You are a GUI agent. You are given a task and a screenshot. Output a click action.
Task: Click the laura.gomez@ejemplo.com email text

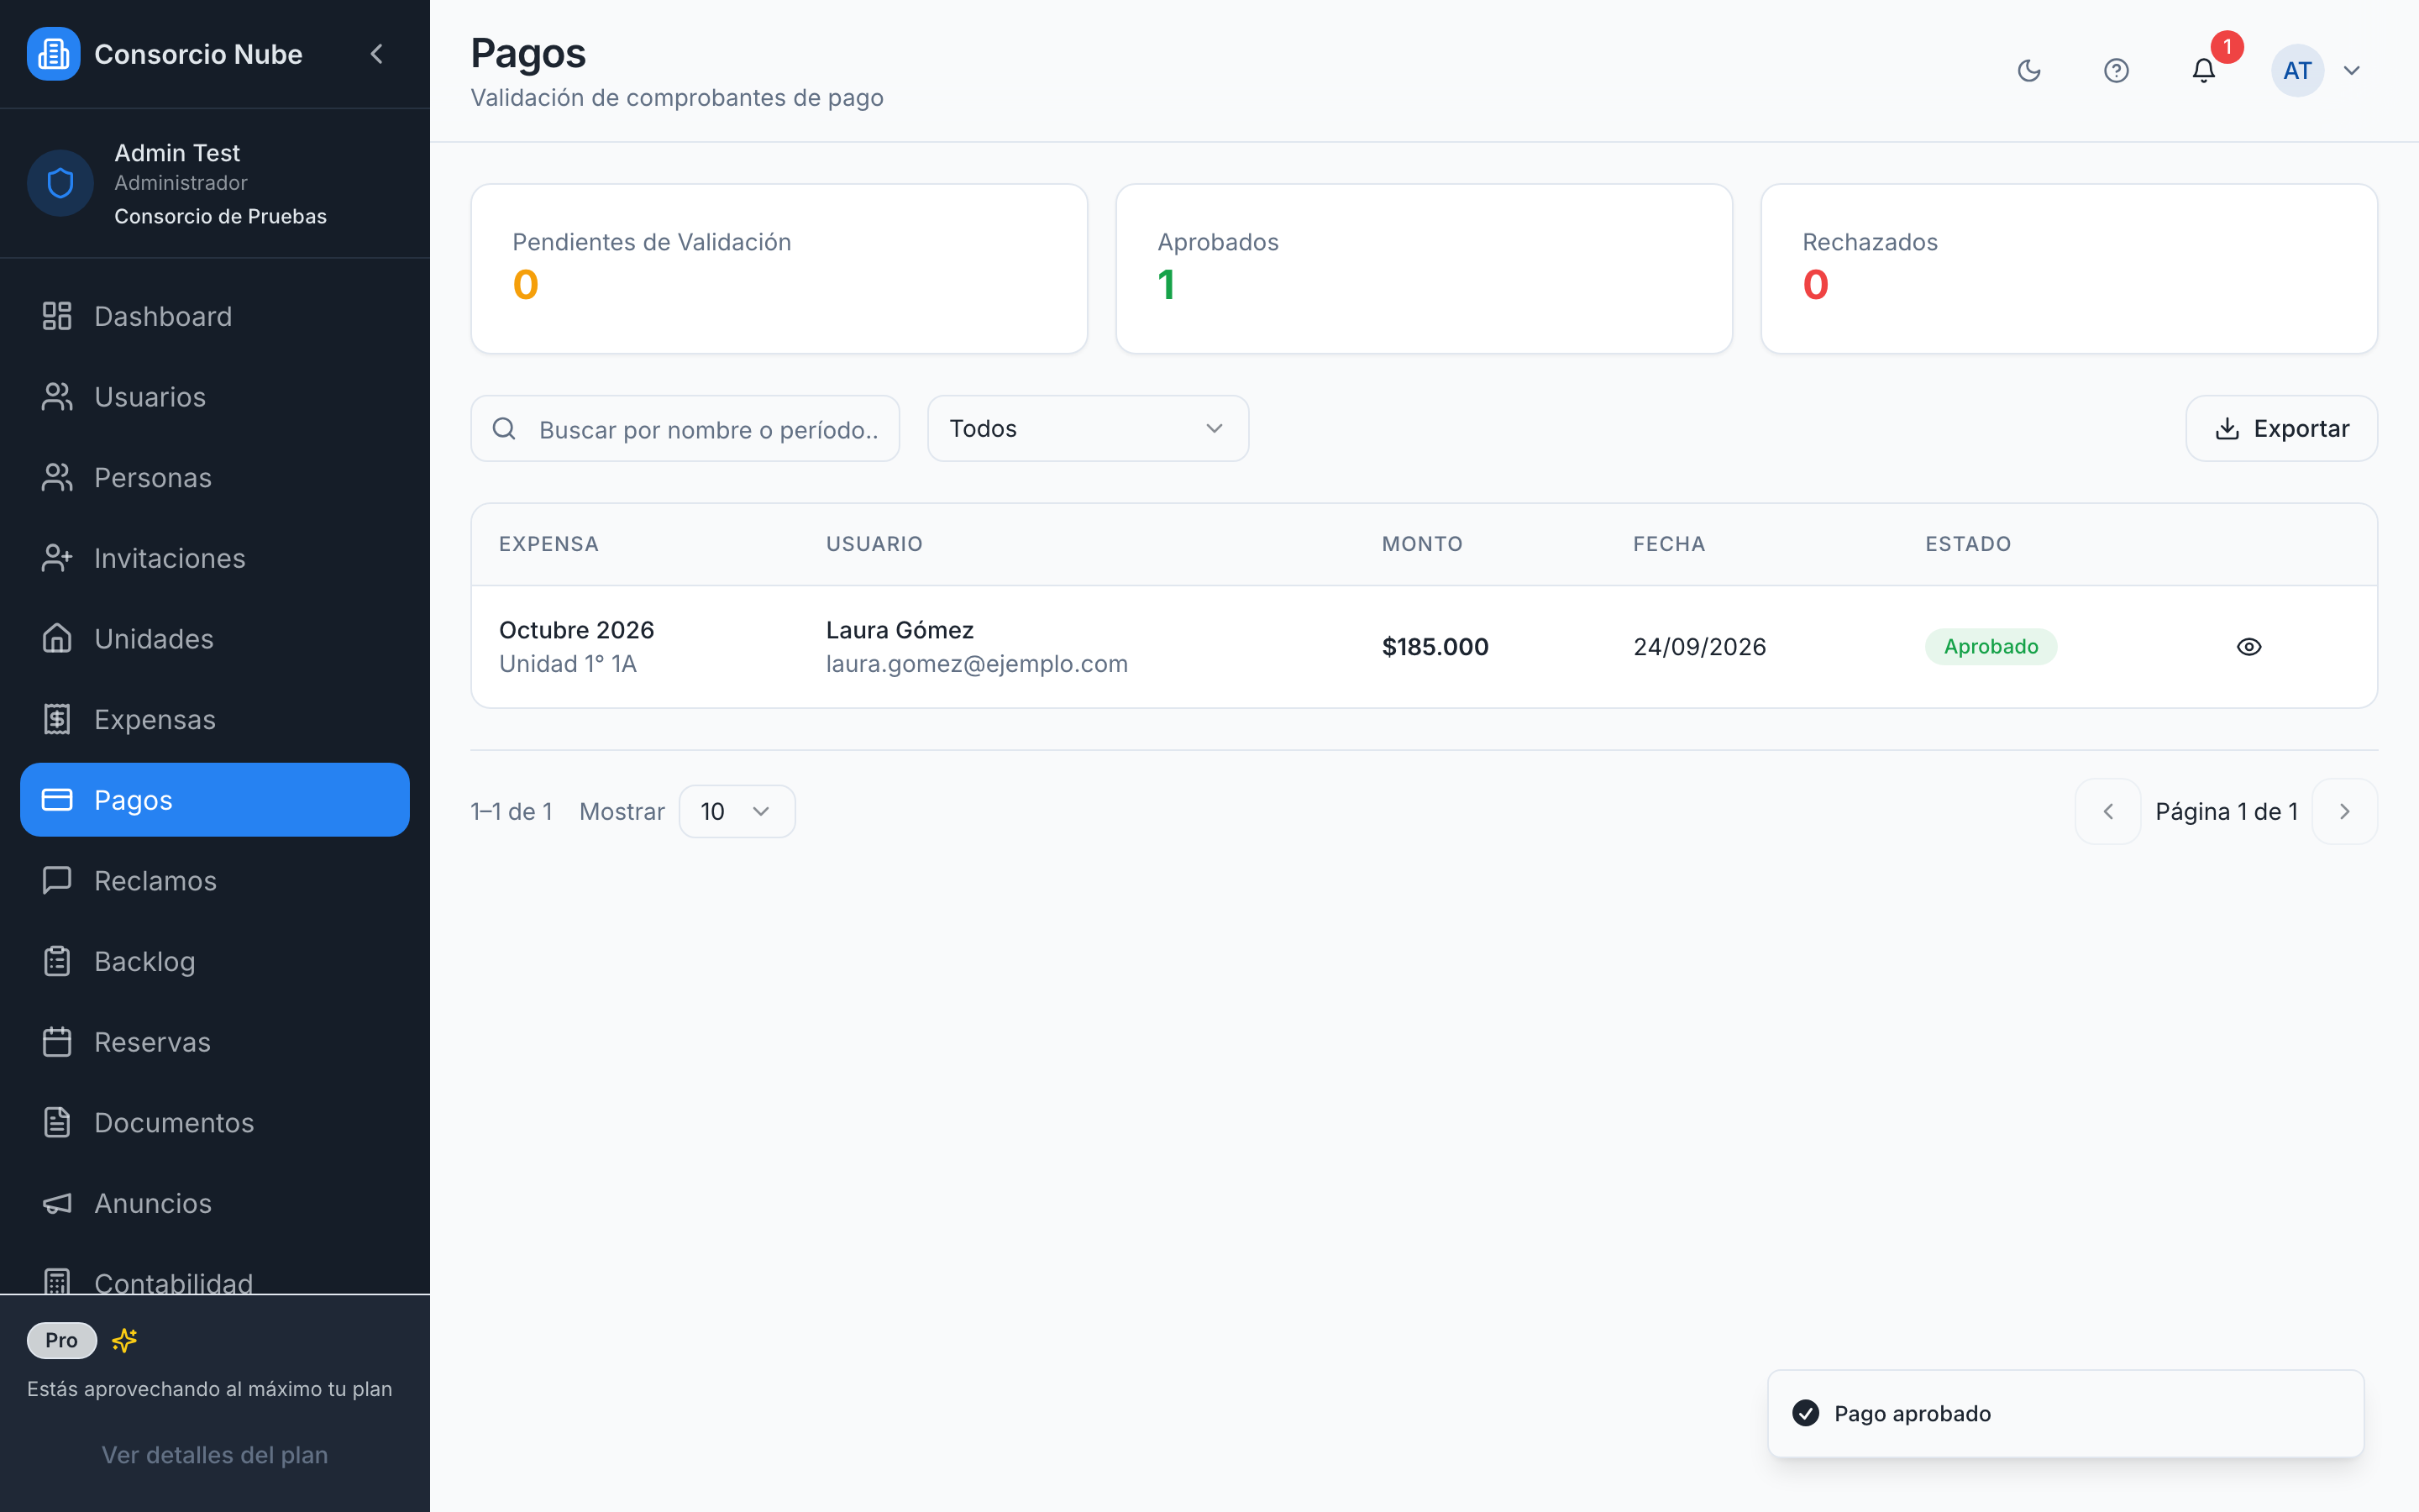[x=977, y=664]
